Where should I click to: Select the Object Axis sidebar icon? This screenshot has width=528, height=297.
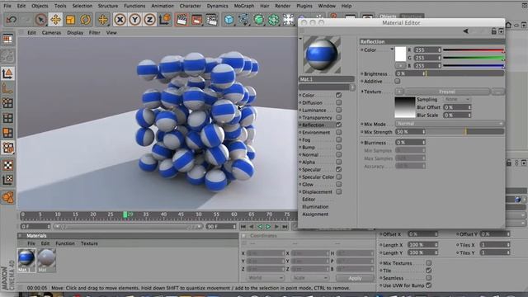tap(7, 88)
